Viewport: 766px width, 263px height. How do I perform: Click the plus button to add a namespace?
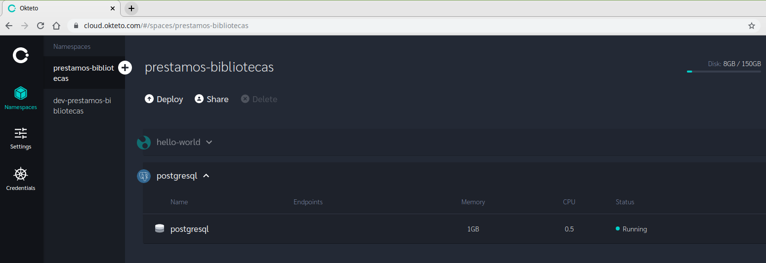pyautogui.click(x=126, y=68)
